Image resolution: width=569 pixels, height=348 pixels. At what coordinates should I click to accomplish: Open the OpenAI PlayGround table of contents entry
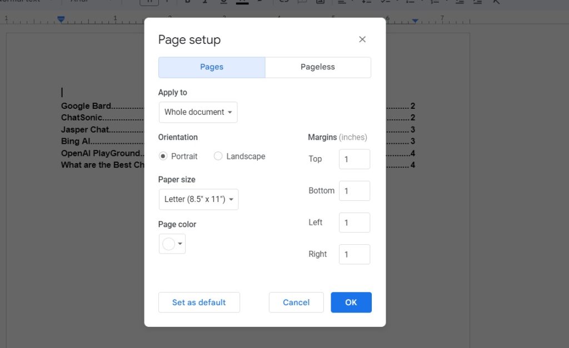click(101, 153)
